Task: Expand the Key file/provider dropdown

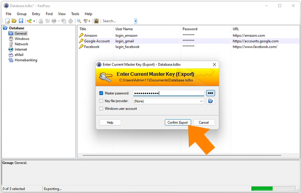Action: pyautogui.click(x=201, y=101)
